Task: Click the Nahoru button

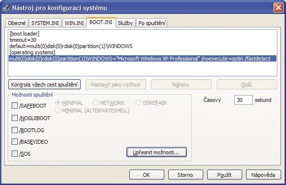Action: [181, 85]
